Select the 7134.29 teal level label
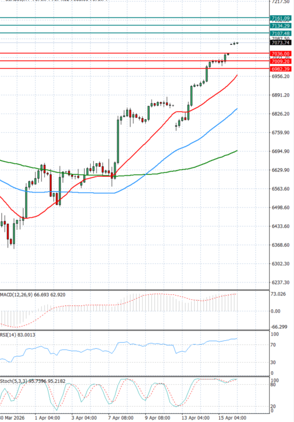The width and height of the screenshot is (294, 422). pos(280,26)
